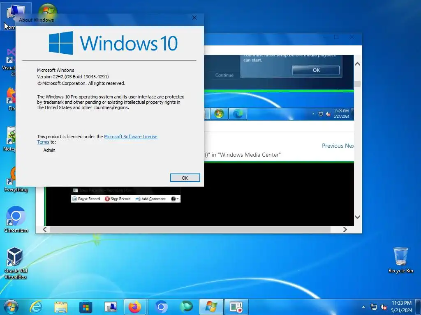Click OK in the About Windows dialog

tap(185, 178)
